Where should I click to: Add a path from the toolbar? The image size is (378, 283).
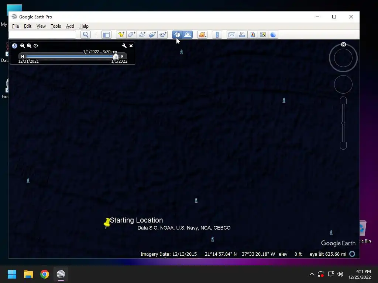tap(142, 35)
